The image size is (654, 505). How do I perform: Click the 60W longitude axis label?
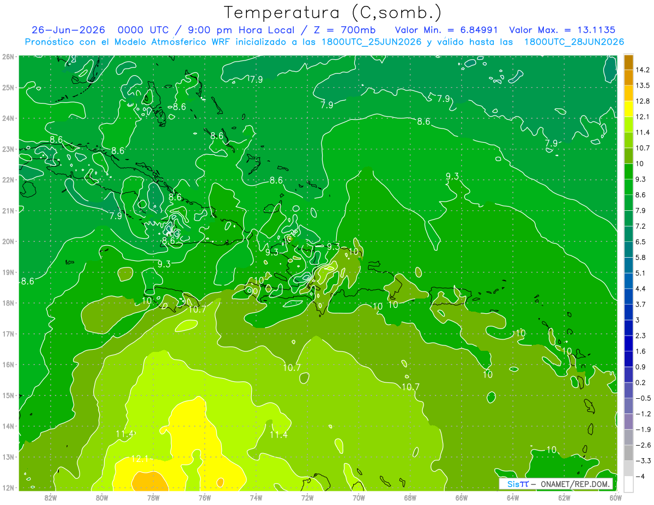click(x=616, y=497)
